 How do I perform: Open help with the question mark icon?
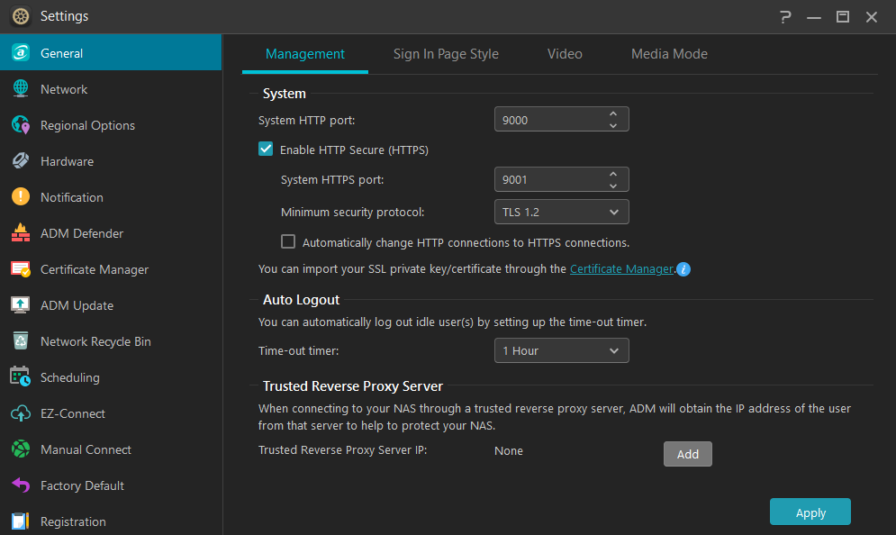(x=786, y=16)
